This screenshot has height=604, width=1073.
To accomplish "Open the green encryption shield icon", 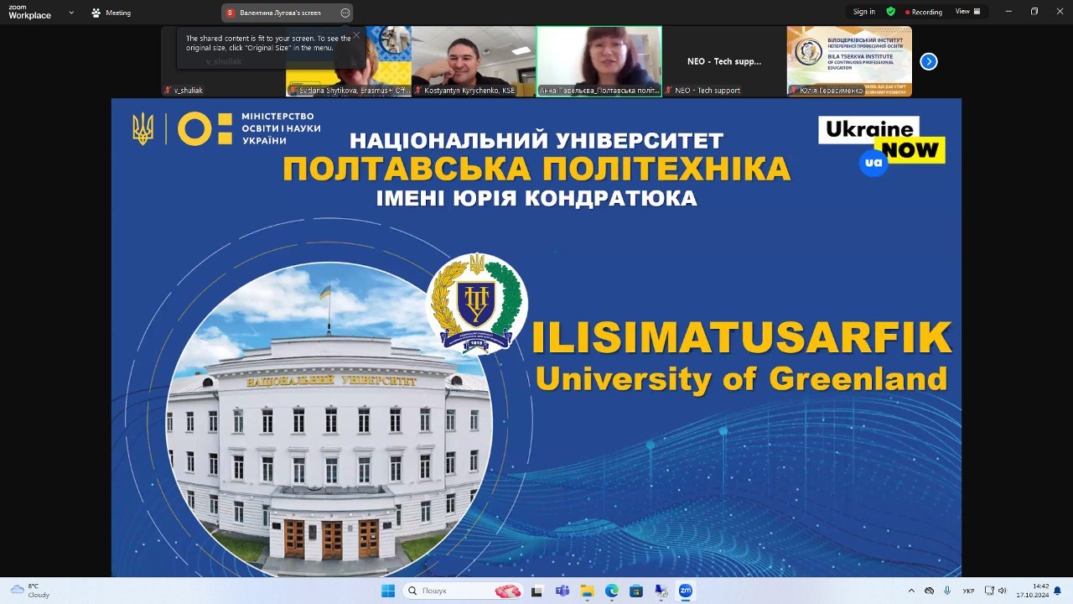I will tap(890, 12).
